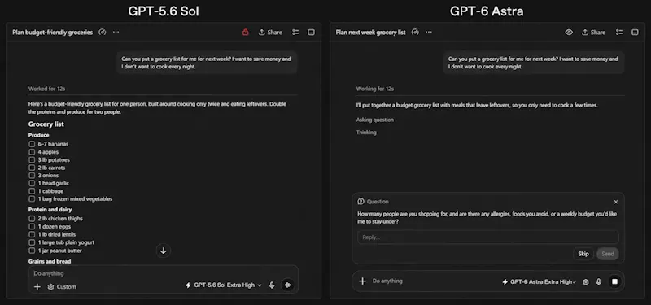Screen dimensions: 651x305
Task: Click the gauge icon beside 'Plan budget-friendly groceries'
Action: (x=103, y=32)
